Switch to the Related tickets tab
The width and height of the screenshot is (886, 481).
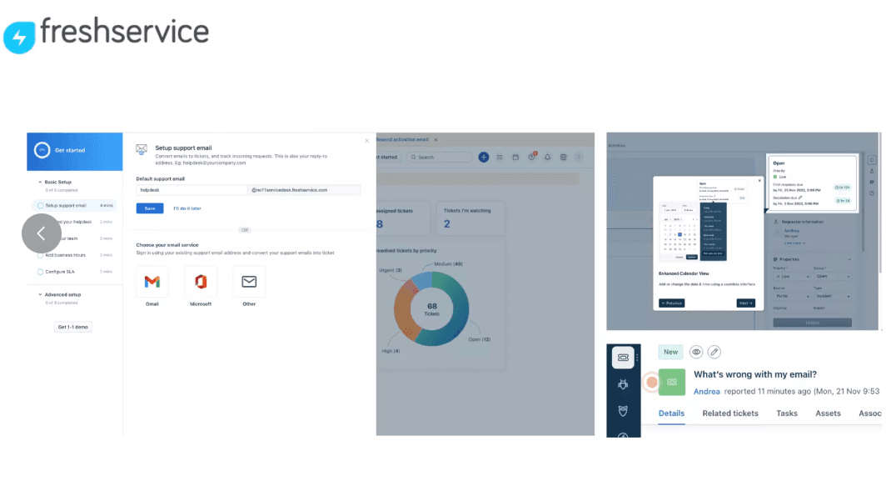pos(729,413)
